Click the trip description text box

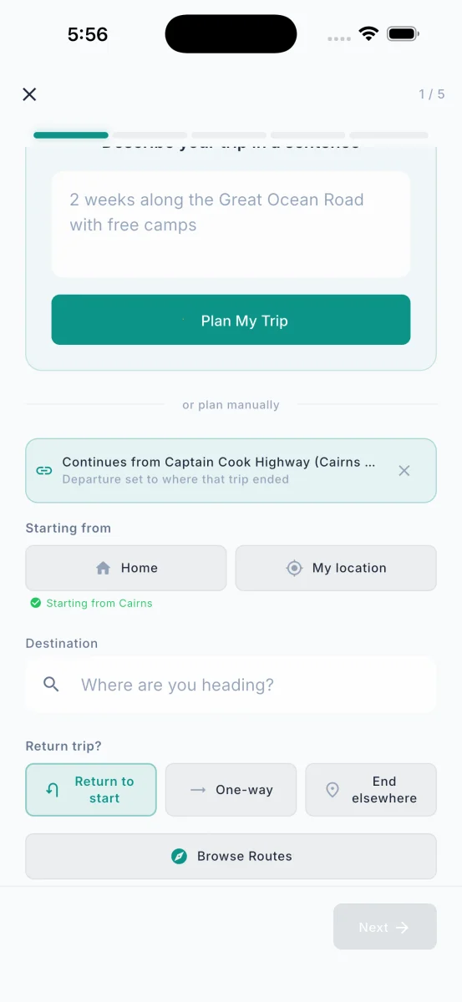231,224
